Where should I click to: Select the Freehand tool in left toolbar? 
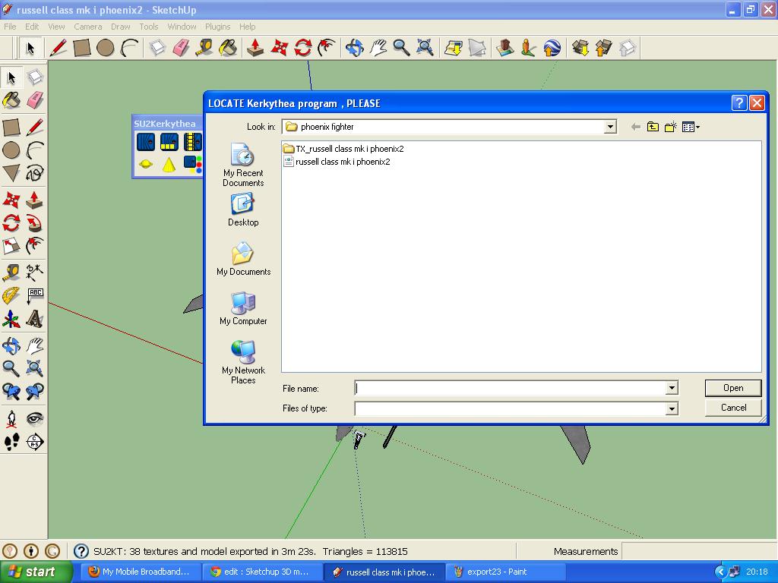pos(35,173)
